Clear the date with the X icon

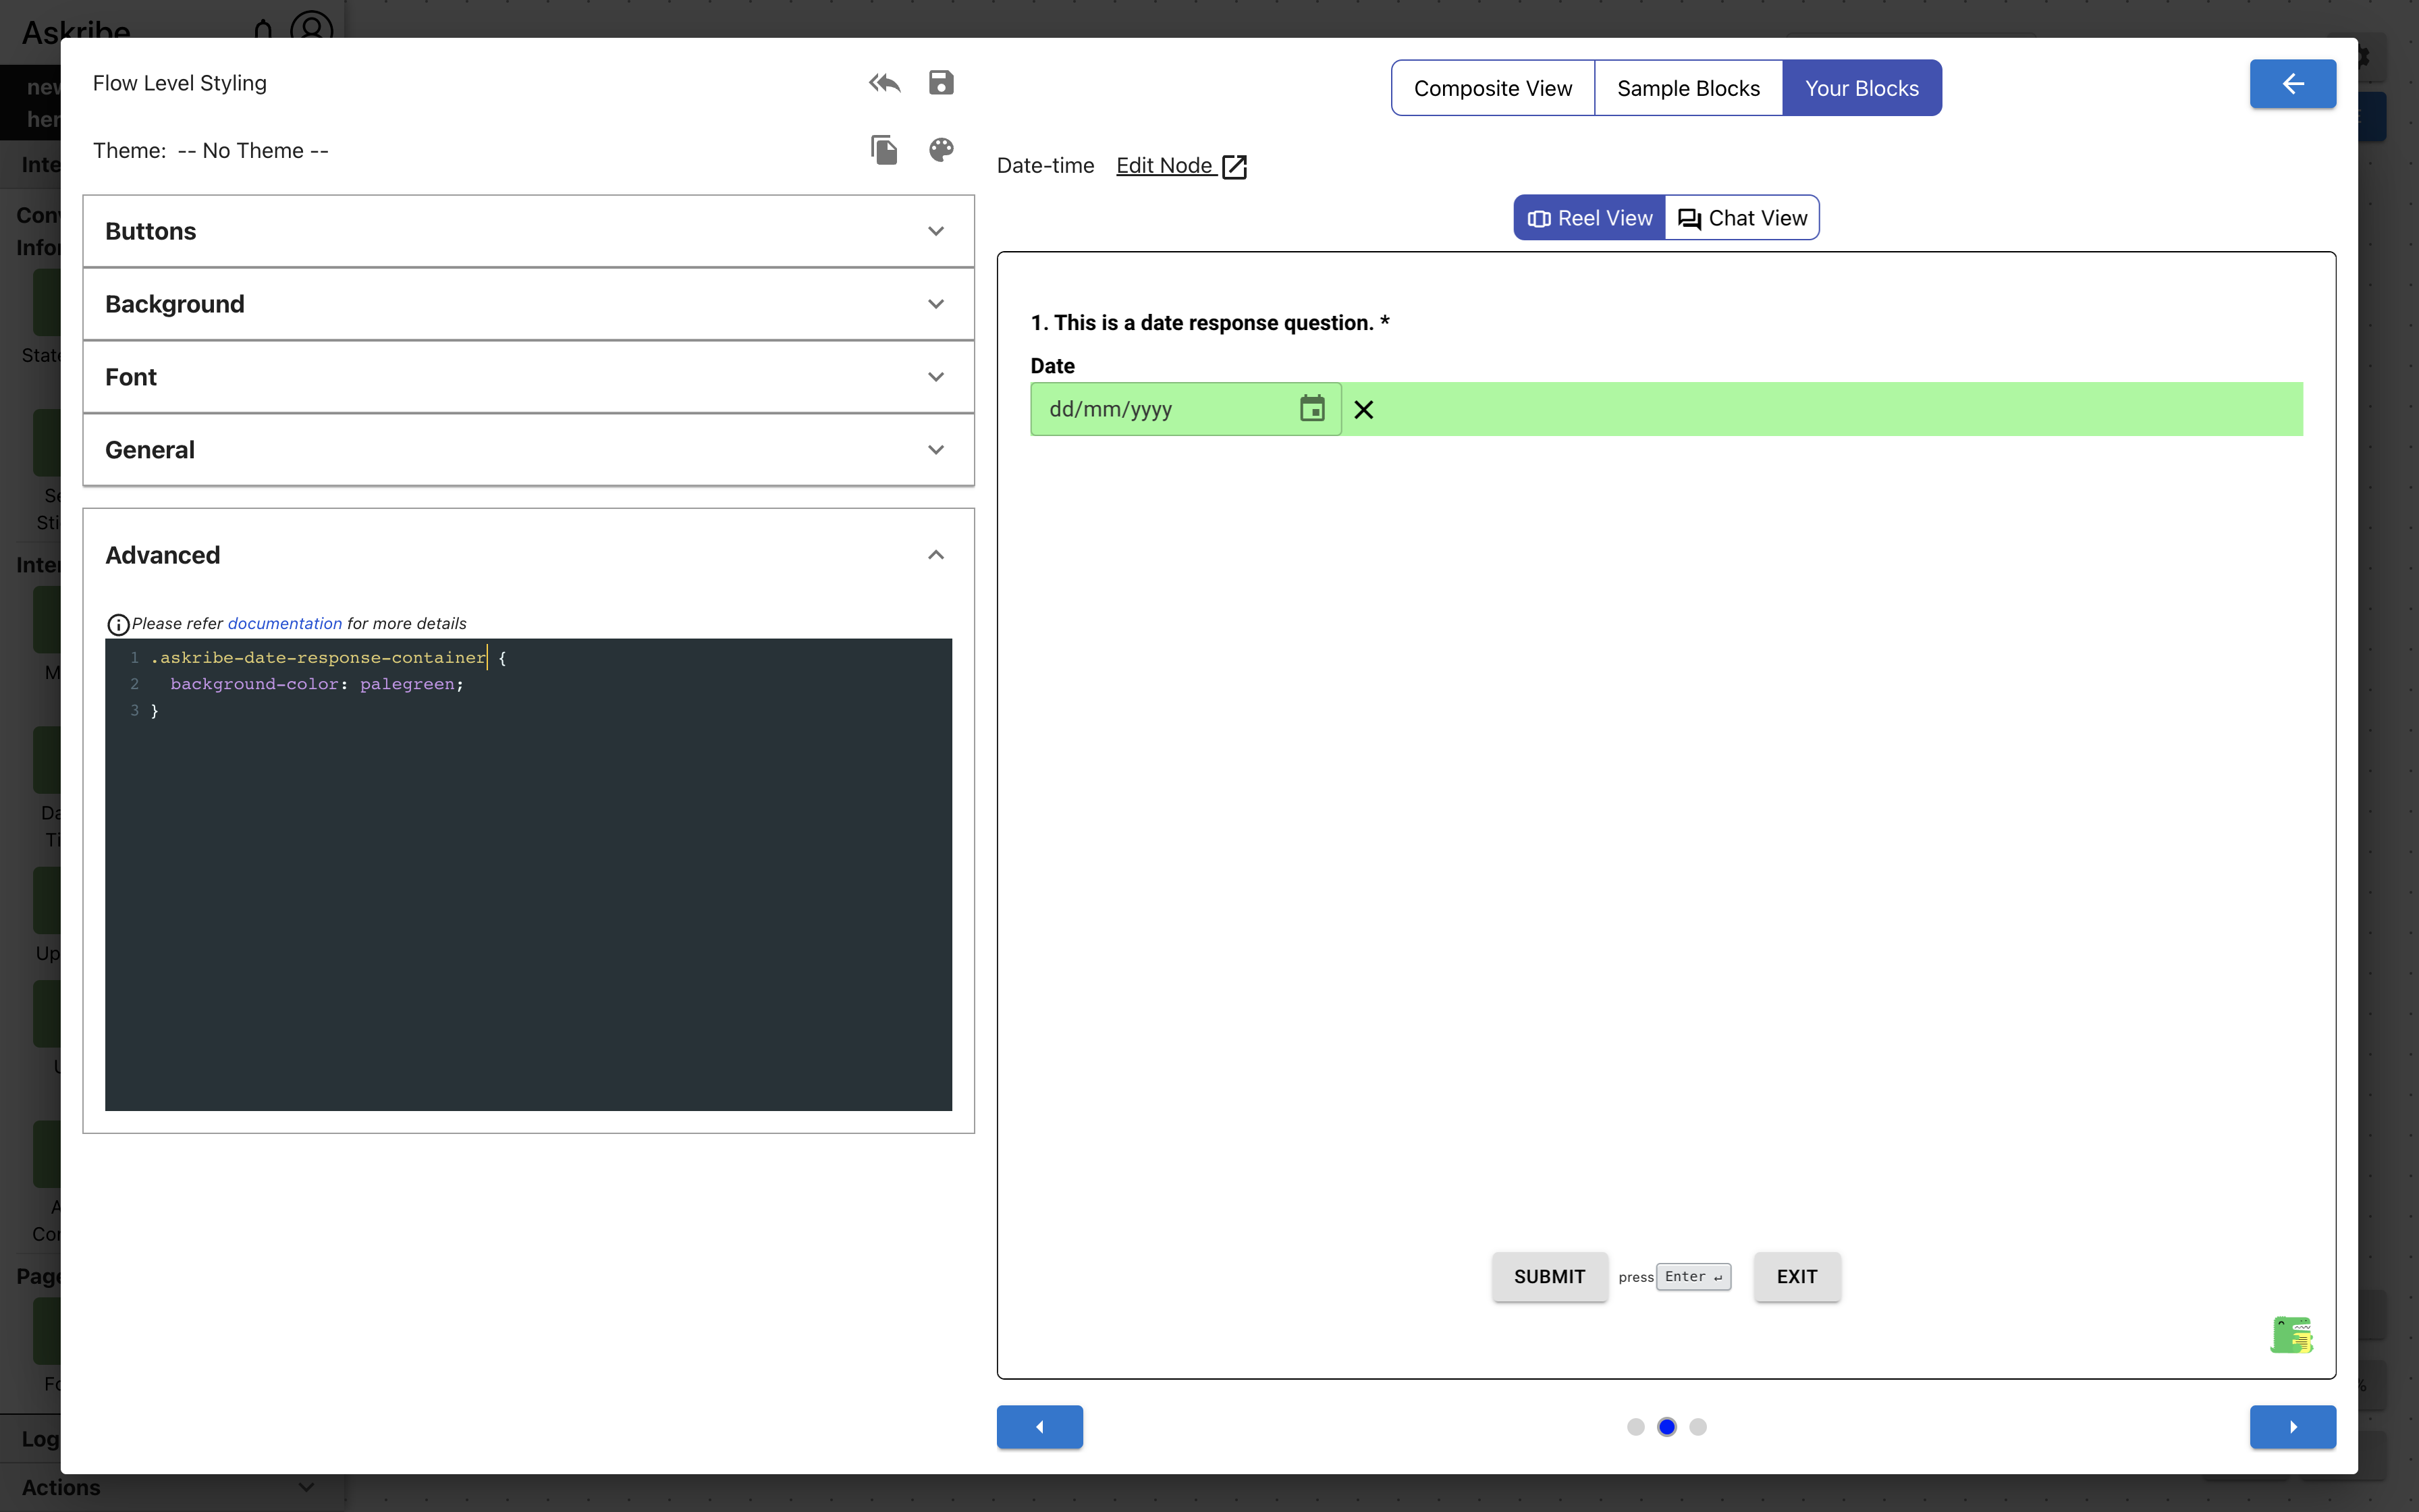pos(1363,410)
